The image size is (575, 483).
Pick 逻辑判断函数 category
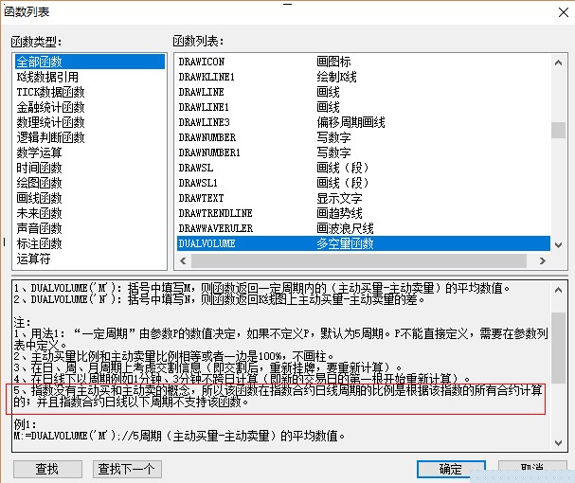tap(50, 137)
